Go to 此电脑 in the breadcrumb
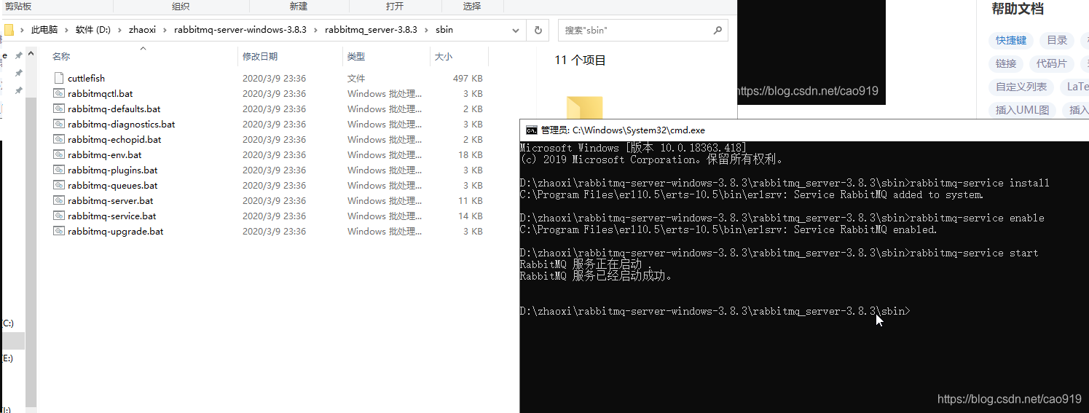Image resolution: width=1089 pixels, height=413 pixels. point(44,30)
